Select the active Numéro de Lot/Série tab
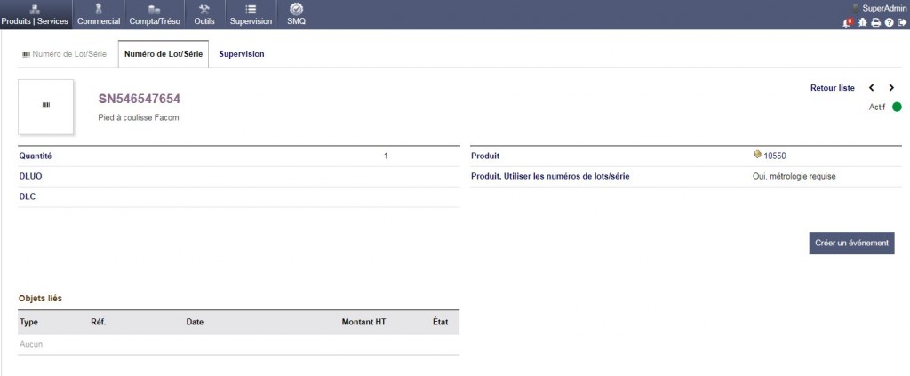 (164, 54)
